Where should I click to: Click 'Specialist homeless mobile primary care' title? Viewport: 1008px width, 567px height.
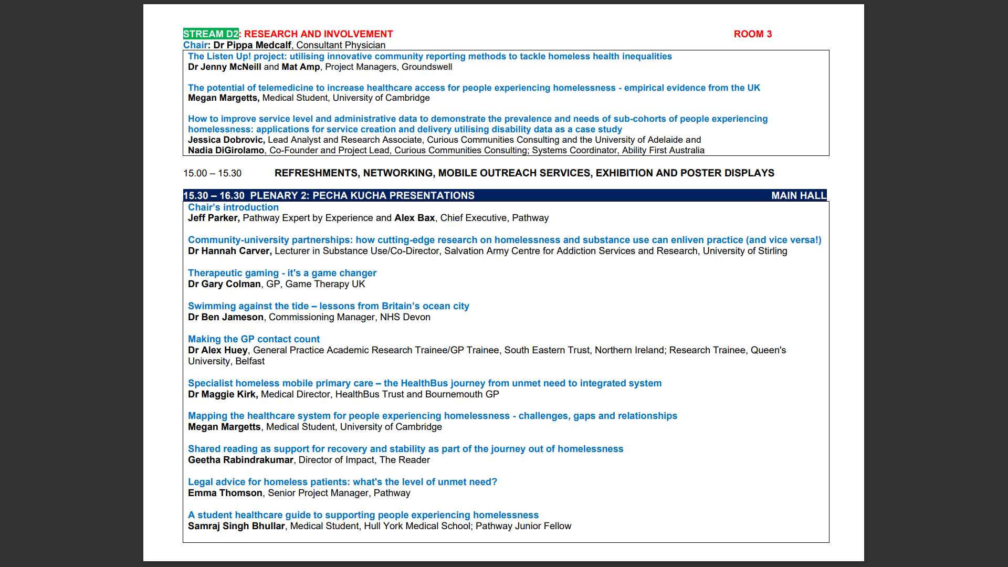[425, 383]
